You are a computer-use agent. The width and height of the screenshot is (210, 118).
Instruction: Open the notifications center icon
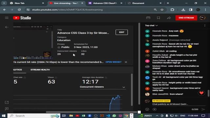pyautogui.click(x=203, y=116)
